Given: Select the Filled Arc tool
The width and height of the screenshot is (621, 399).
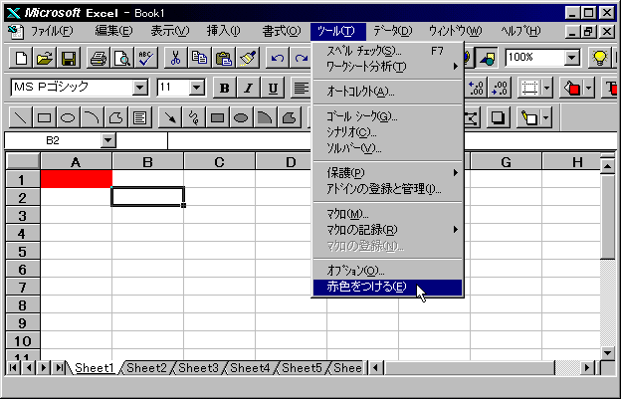Looking at the screenshot, I should 265,117.
